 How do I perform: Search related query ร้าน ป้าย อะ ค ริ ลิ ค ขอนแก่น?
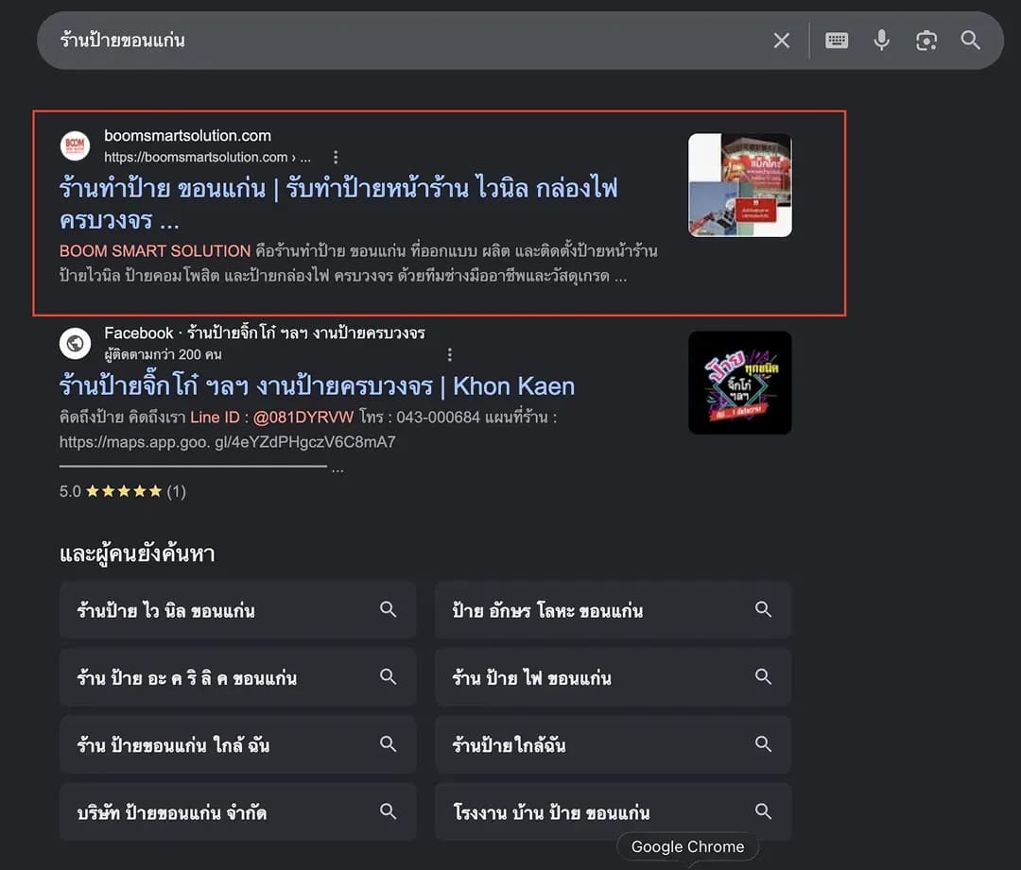pyautogui.click(x=237, y=677)
